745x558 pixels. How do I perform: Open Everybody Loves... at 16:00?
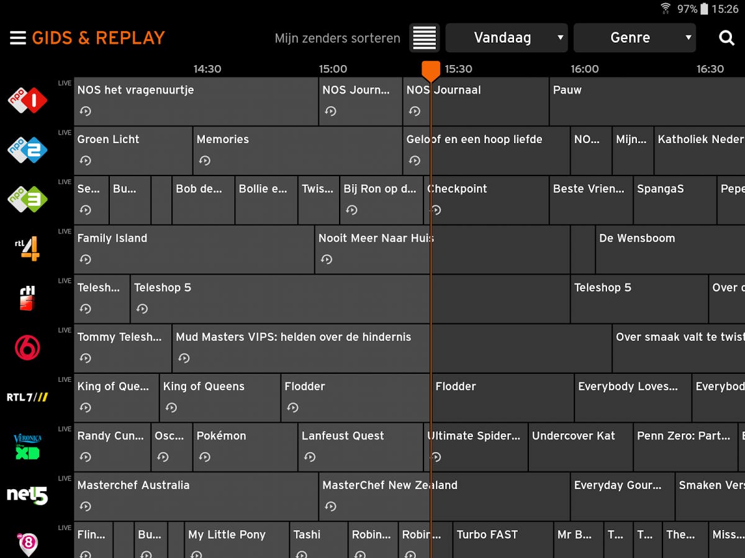[x=633, y=398]
